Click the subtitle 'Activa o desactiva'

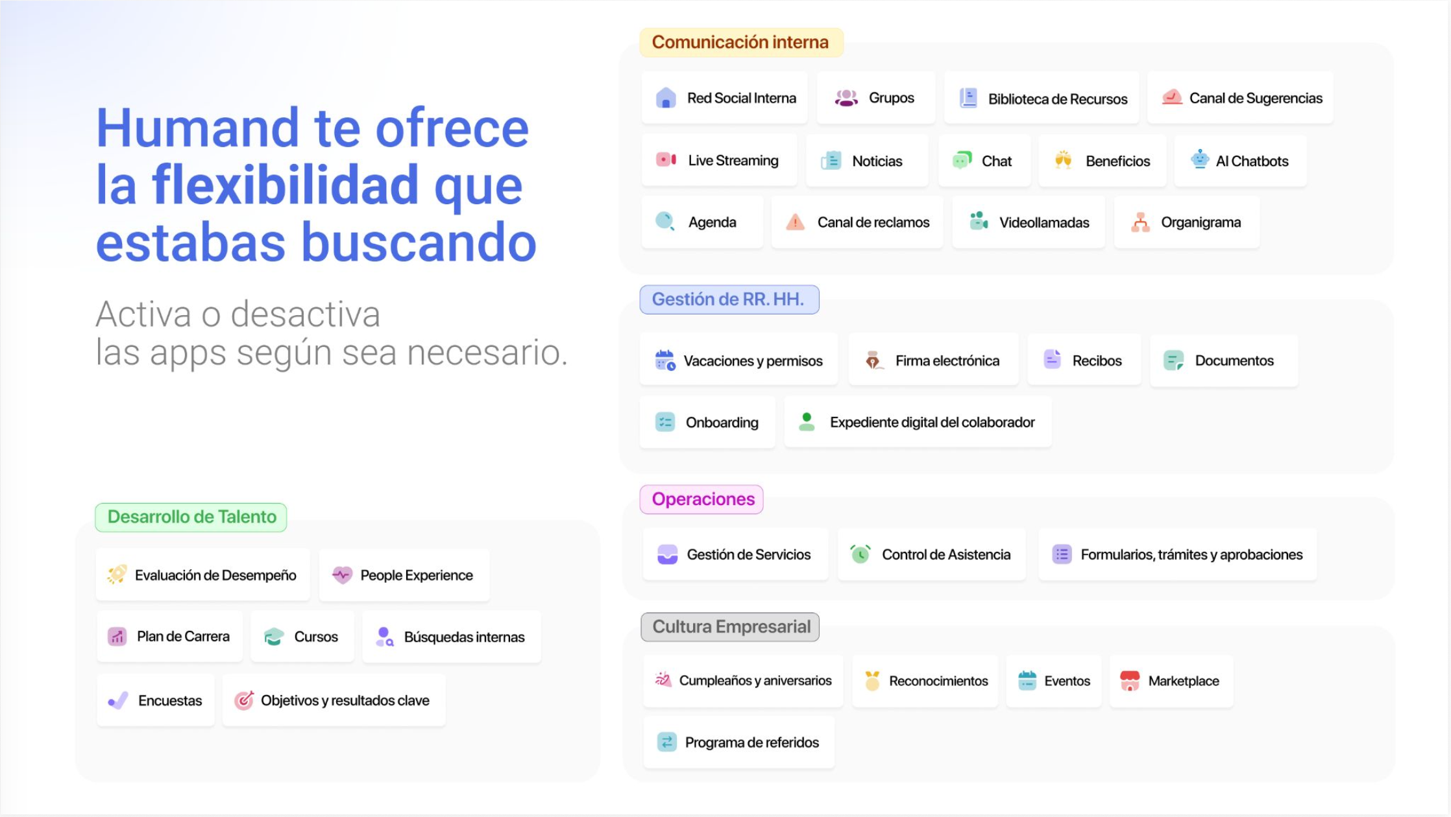[238, 314]
